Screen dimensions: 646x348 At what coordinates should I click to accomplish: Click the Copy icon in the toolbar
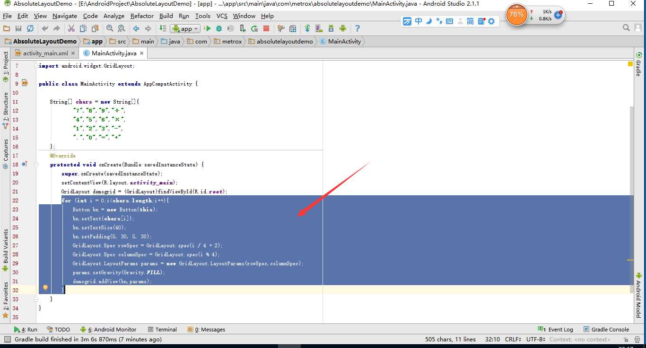coord(83,28)
